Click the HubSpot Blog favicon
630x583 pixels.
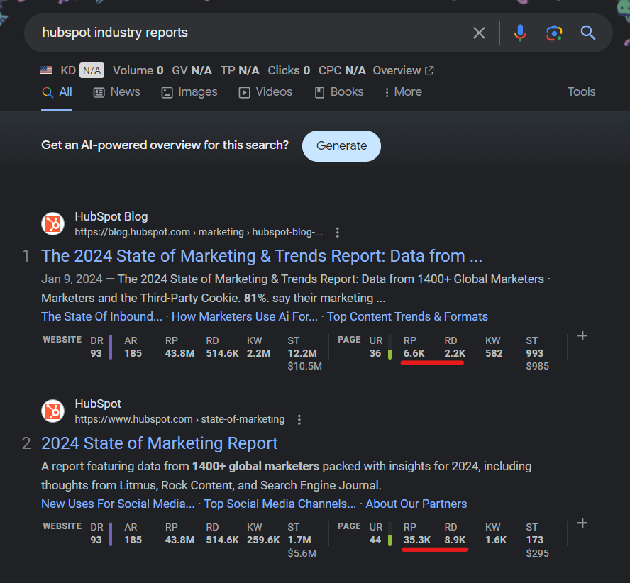tap(53, 224)
